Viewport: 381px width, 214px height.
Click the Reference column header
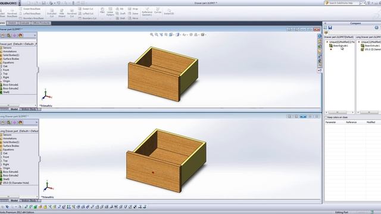[x=351, y=122]
